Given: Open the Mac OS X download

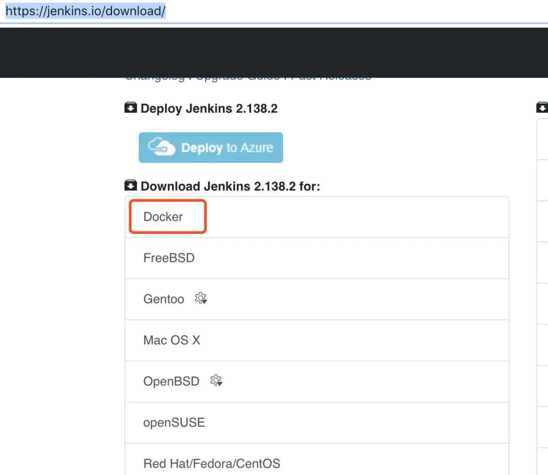Looking at the screenshot, I should (317, 340).
